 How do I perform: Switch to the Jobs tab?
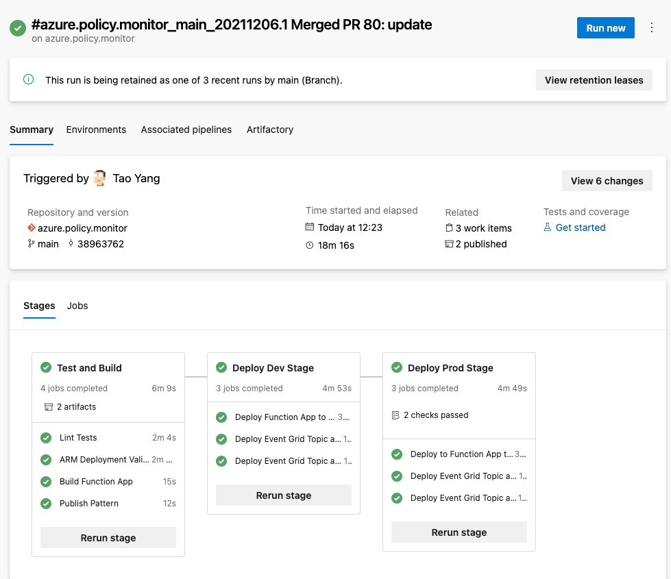(x=77, y=306)
